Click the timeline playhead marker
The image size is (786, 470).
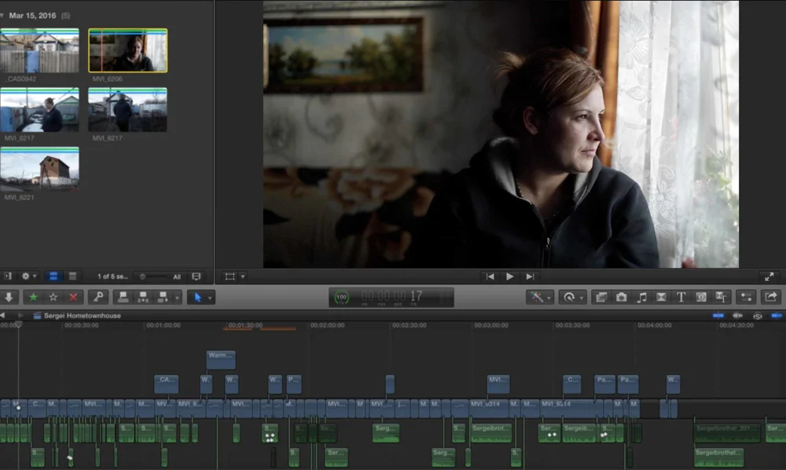pos(18,325)
